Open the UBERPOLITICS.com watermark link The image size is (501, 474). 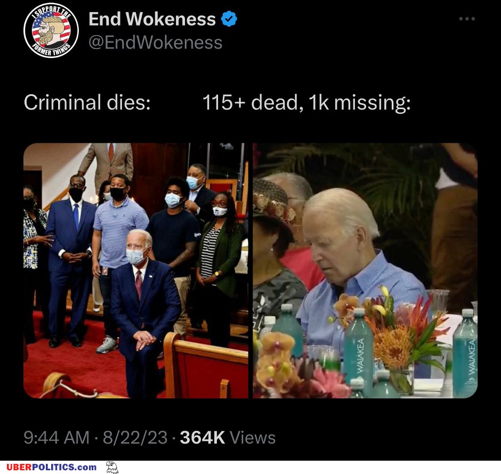click(52, 467)
